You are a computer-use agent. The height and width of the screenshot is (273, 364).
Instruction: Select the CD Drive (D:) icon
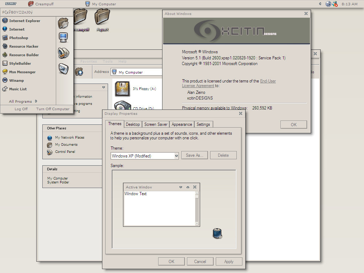click(122, 106)
